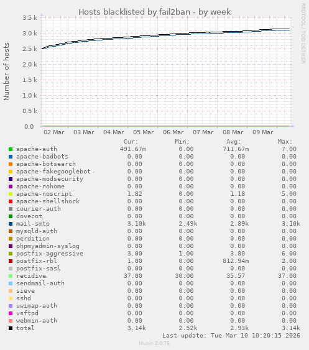The image size is (309, 350).
Task: Click the 'mail-smtp' legend label
Action: coord(33,224)
